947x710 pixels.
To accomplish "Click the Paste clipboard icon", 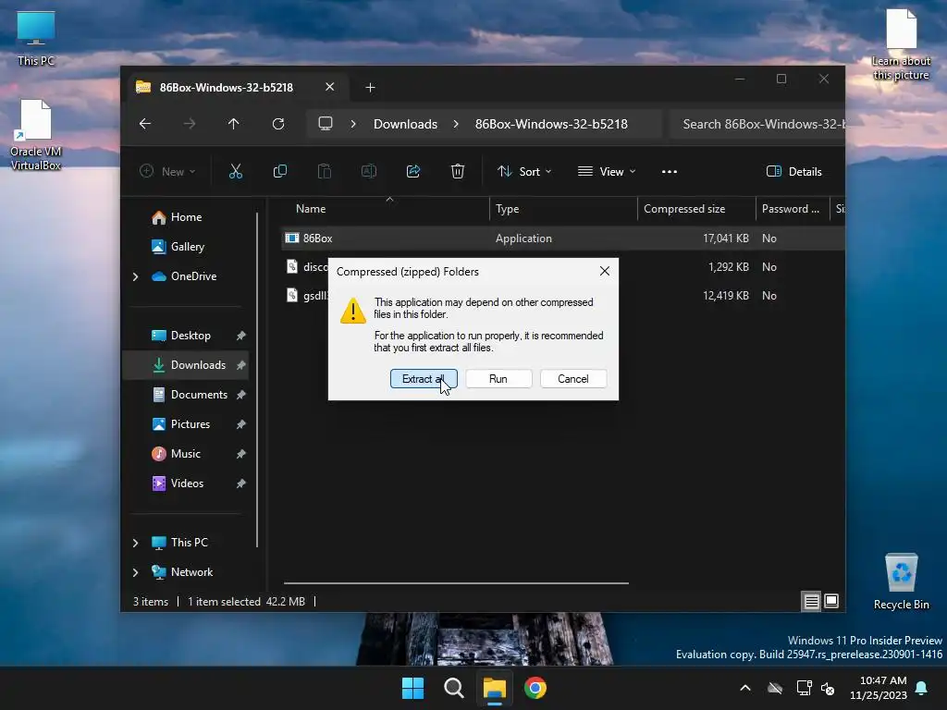I will (x=325, y=171).
